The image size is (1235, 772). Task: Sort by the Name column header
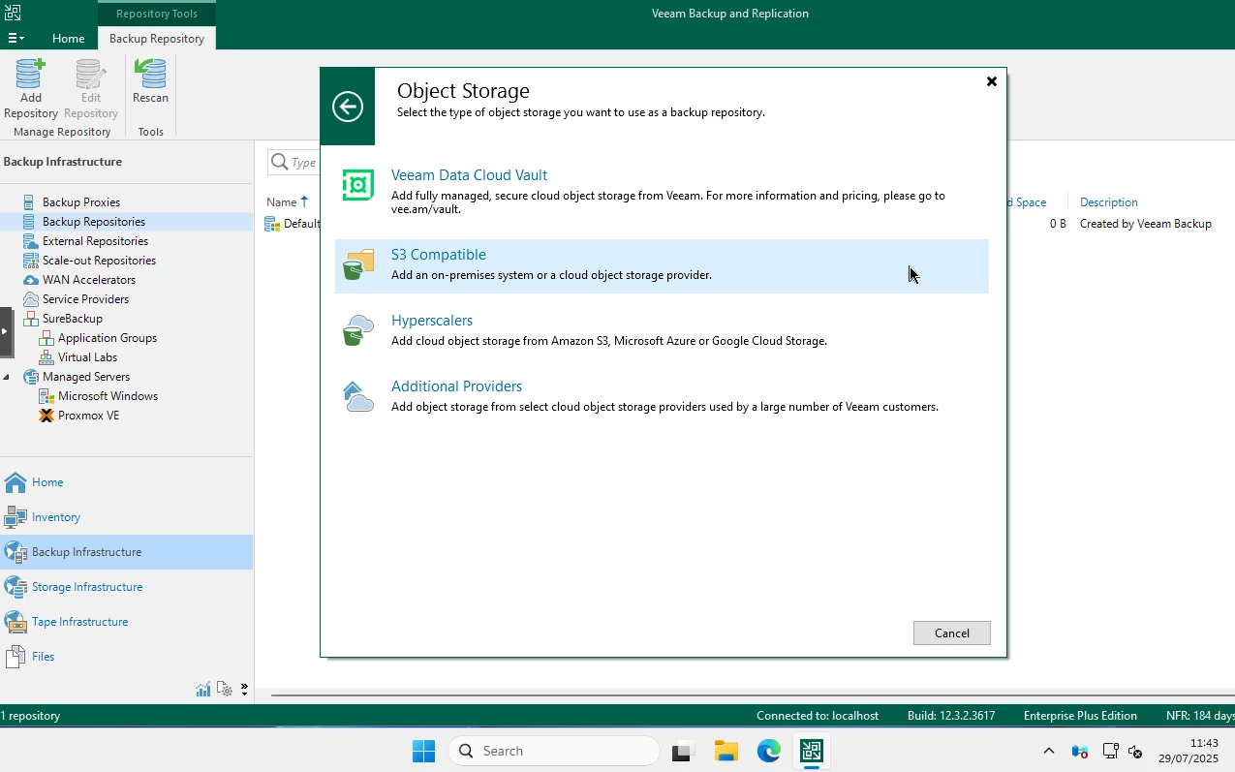pos(282,202)
